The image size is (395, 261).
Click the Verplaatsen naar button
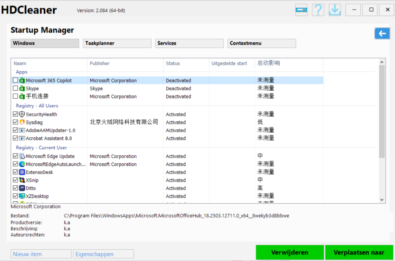(x=359, y=253)
